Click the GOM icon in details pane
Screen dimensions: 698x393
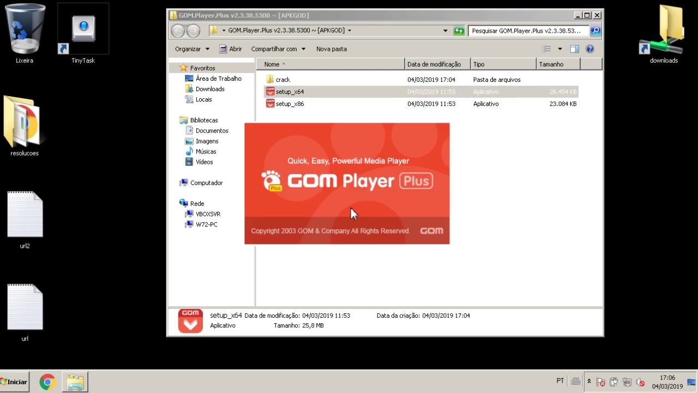click(190, 321)
